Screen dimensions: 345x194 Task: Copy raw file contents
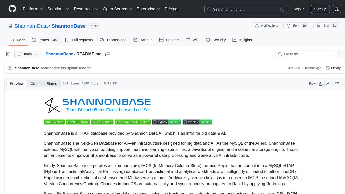click(321, 84)
